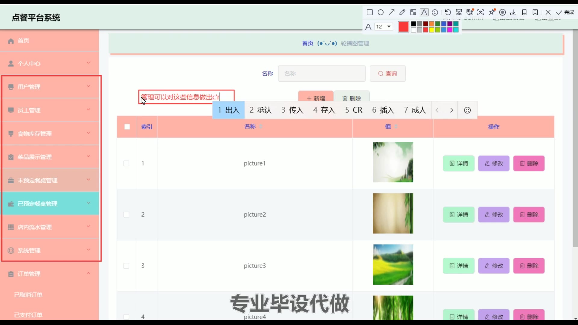Select the rectangle annotation tool
578x325 pixels.
tap(370, 12)
